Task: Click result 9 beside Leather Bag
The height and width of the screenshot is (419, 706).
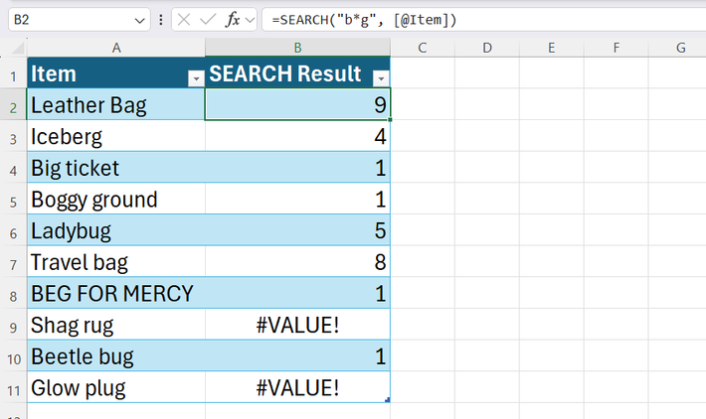Action: tap(297, 104)
